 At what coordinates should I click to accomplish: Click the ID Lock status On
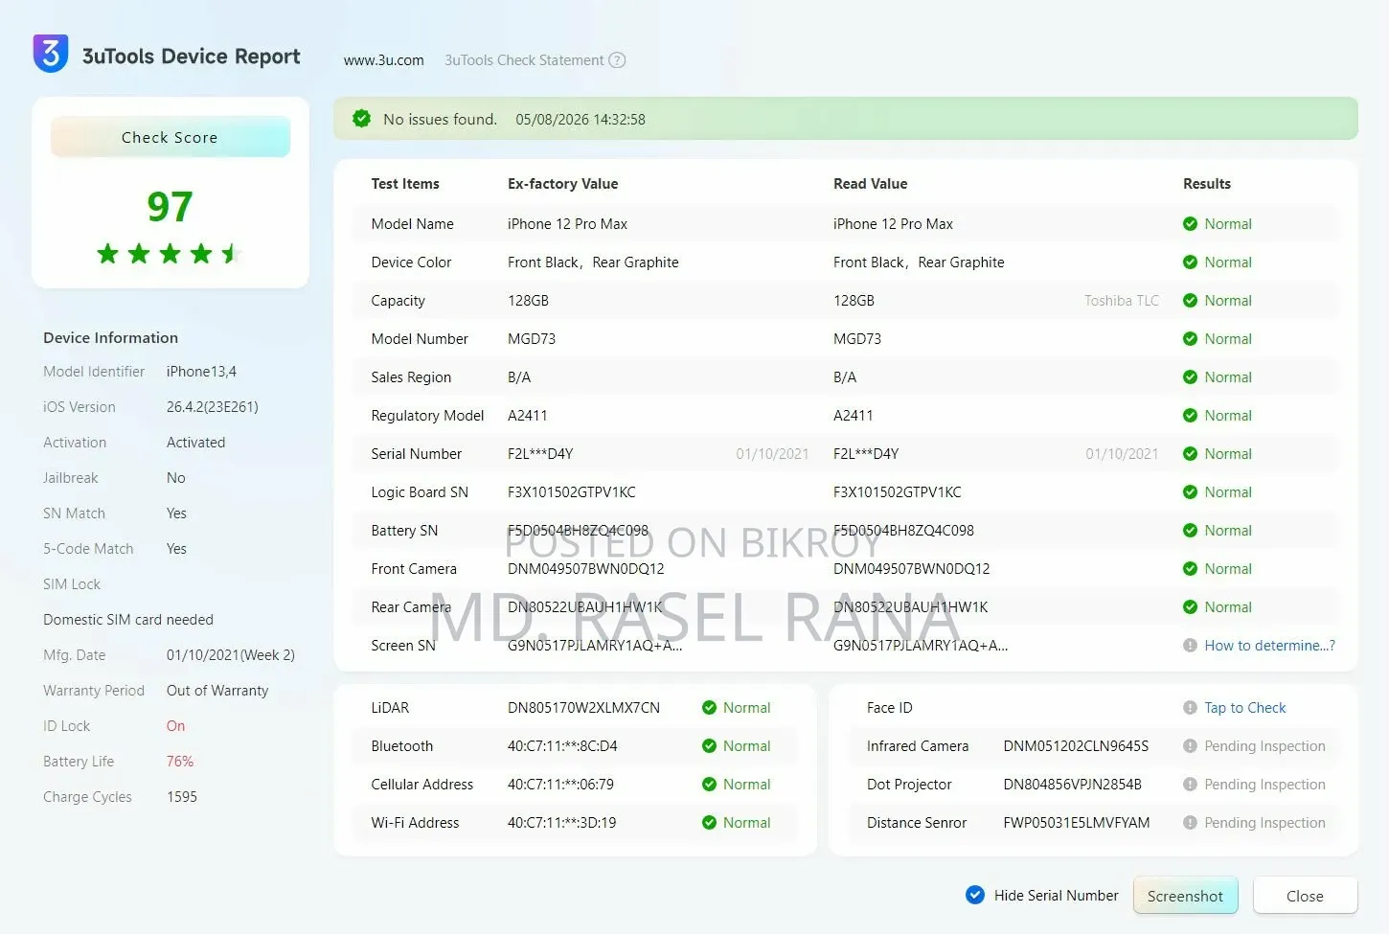175,726
